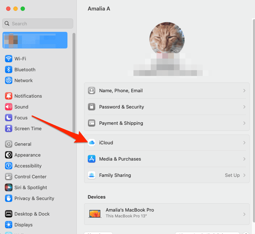Open the Focus moon icon
This screenshot has width=255, height=234.
[9, 118]
